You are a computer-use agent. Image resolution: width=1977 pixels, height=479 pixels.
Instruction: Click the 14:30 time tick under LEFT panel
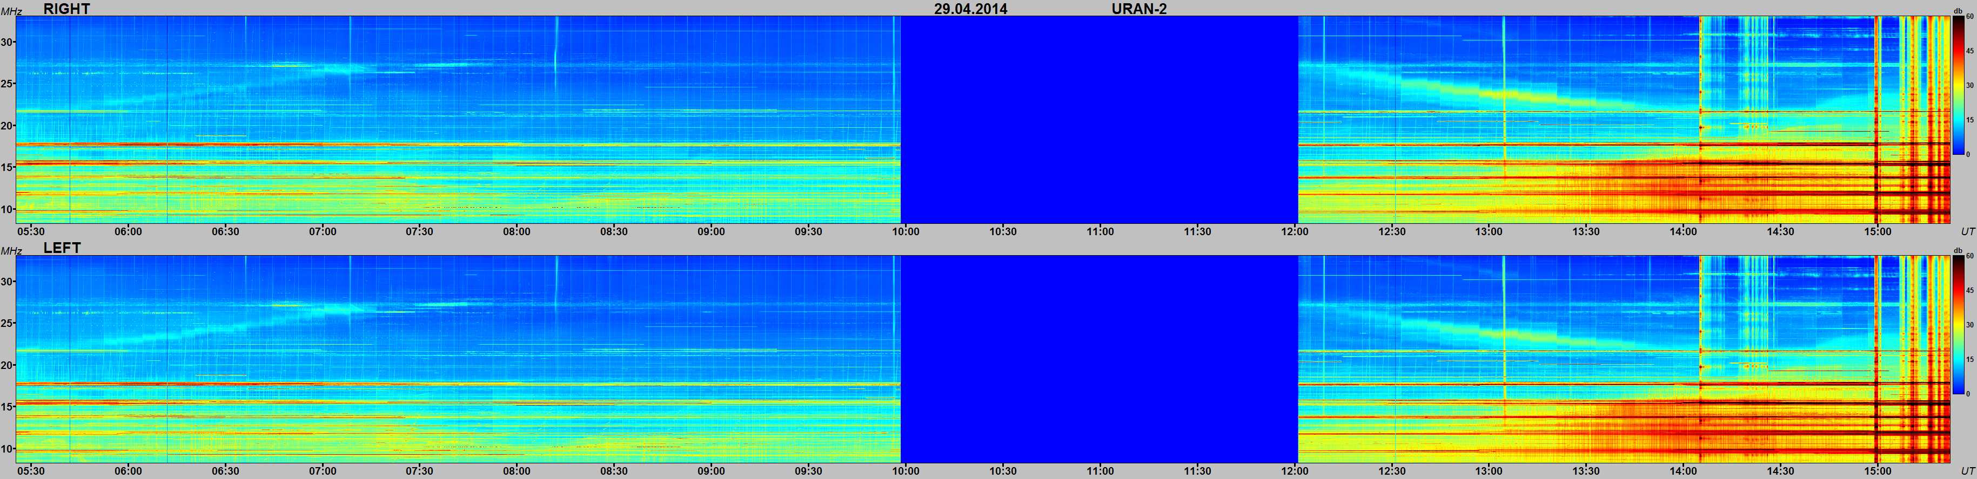point(1780,470)
